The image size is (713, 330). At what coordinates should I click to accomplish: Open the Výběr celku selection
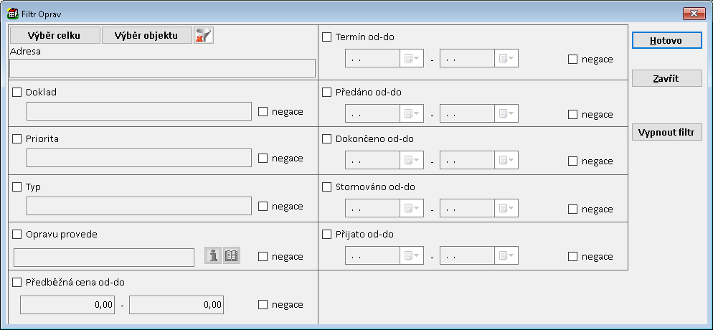(x=55, y=35)
